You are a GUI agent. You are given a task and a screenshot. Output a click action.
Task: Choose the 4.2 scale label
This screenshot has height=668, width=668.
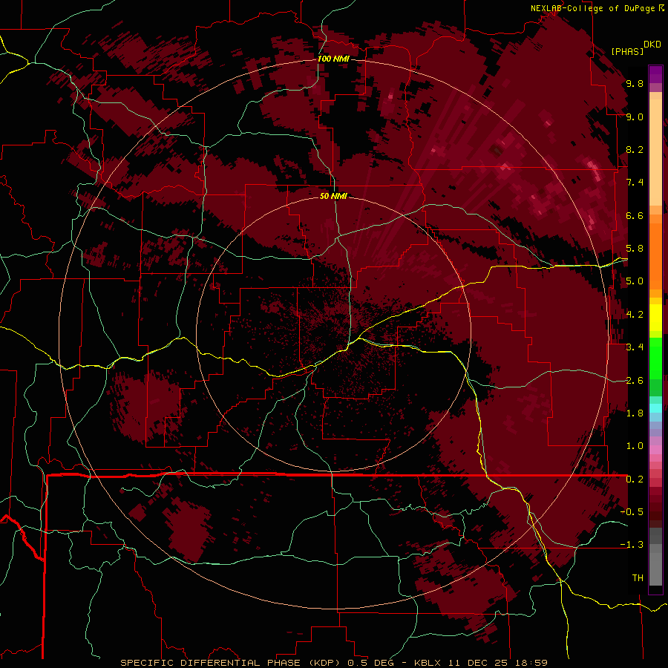(635, 315)
